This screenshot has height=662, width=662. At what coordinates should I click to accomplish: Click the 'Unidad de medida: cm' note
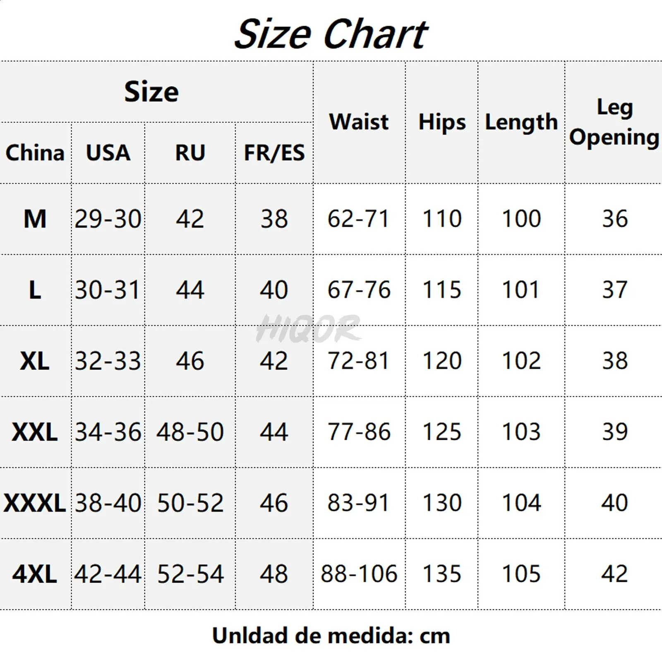(x=331, y=636)
